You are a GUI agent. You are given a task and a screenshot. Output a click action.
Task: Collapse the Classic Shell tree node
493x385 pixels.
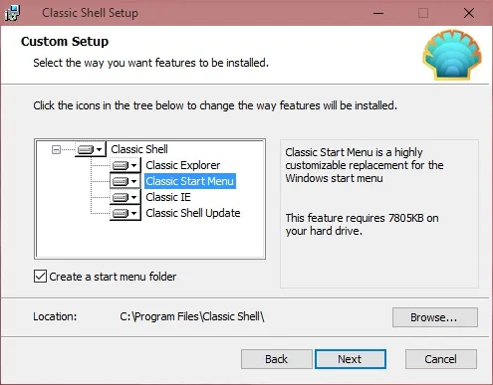pyautogui.click(x=56, y=150)
